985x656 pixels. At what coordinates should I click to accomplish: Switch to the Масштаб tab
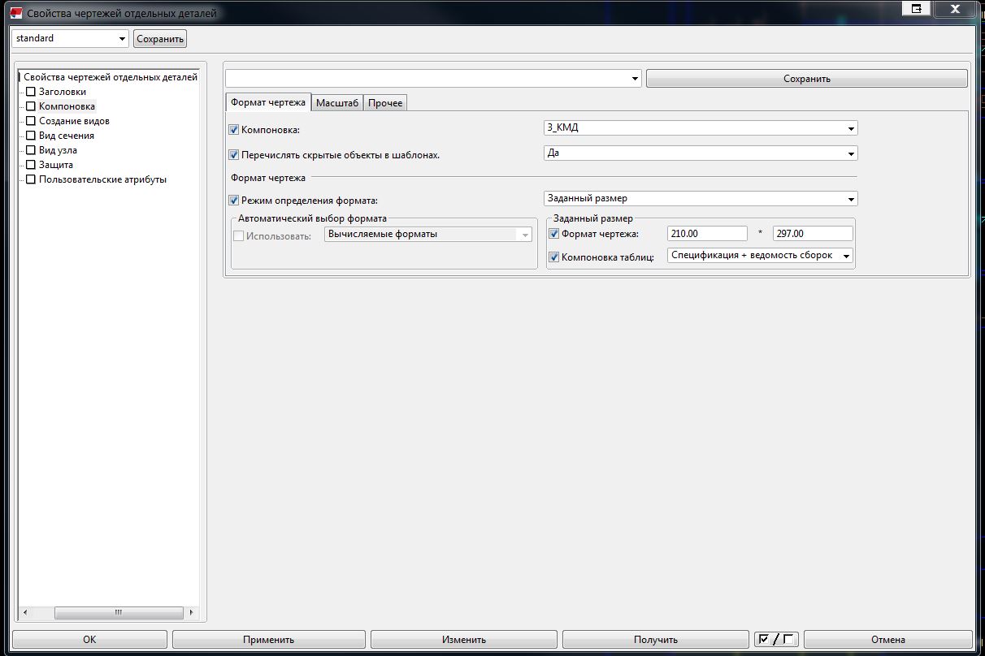pos(336,103)
